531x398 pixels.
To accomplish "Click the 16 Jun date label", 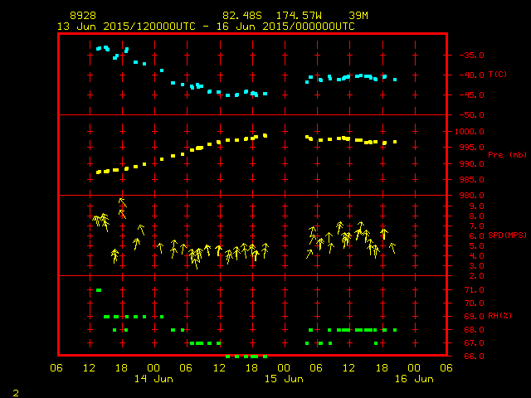I will (413, 379).
